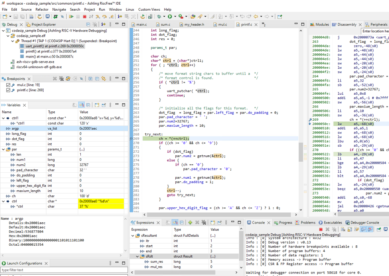Collapse the ctrl variable row
389x276 pixels.
click(x=3, y=201)
